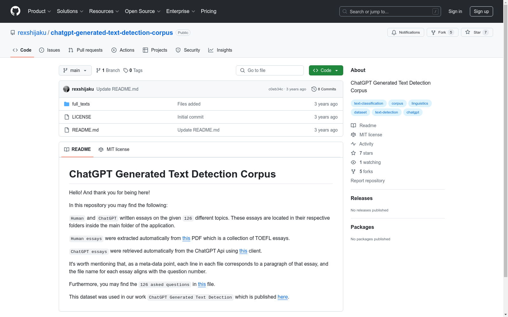Click the star icon beside 7 stars

pos(353,153)
